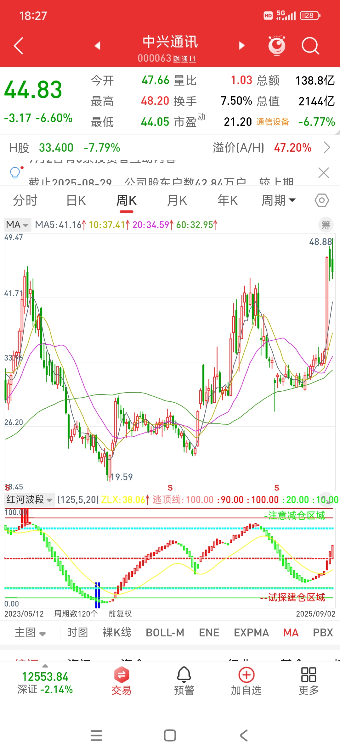Image resolution: width=340 pixels, height=755 pixels.
Task: Tap the shareholder count news line
Action: (161, 182)
